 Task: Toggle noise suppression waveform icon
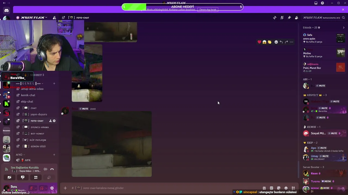(45, 169)
